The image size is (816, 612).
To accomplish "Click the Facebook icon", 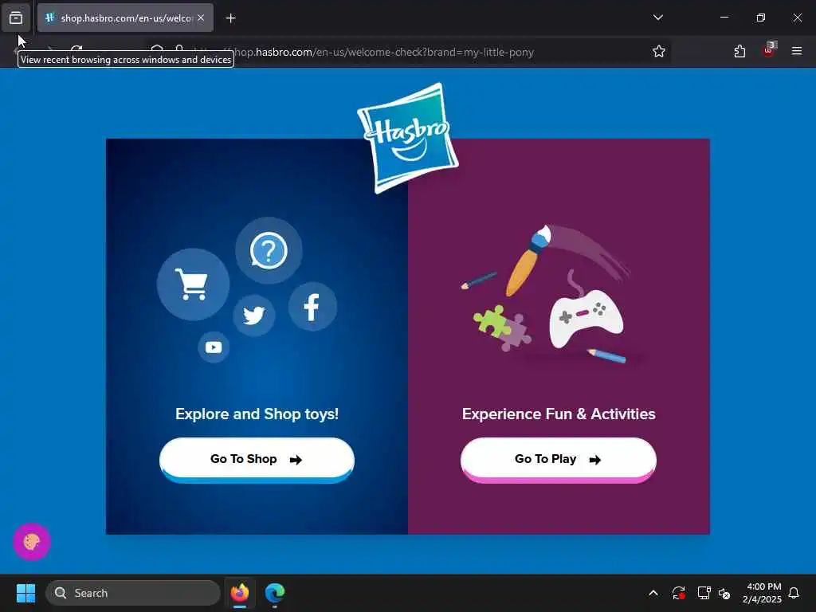I will 312,307.
